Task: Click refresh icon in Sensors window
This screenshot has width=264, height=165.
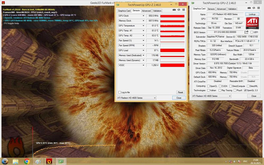Action: [179, 10]
